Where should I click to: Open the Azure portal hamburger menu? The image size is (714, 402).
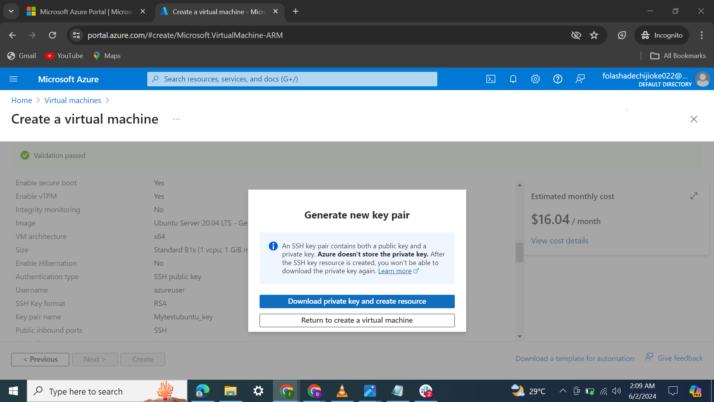13,79
